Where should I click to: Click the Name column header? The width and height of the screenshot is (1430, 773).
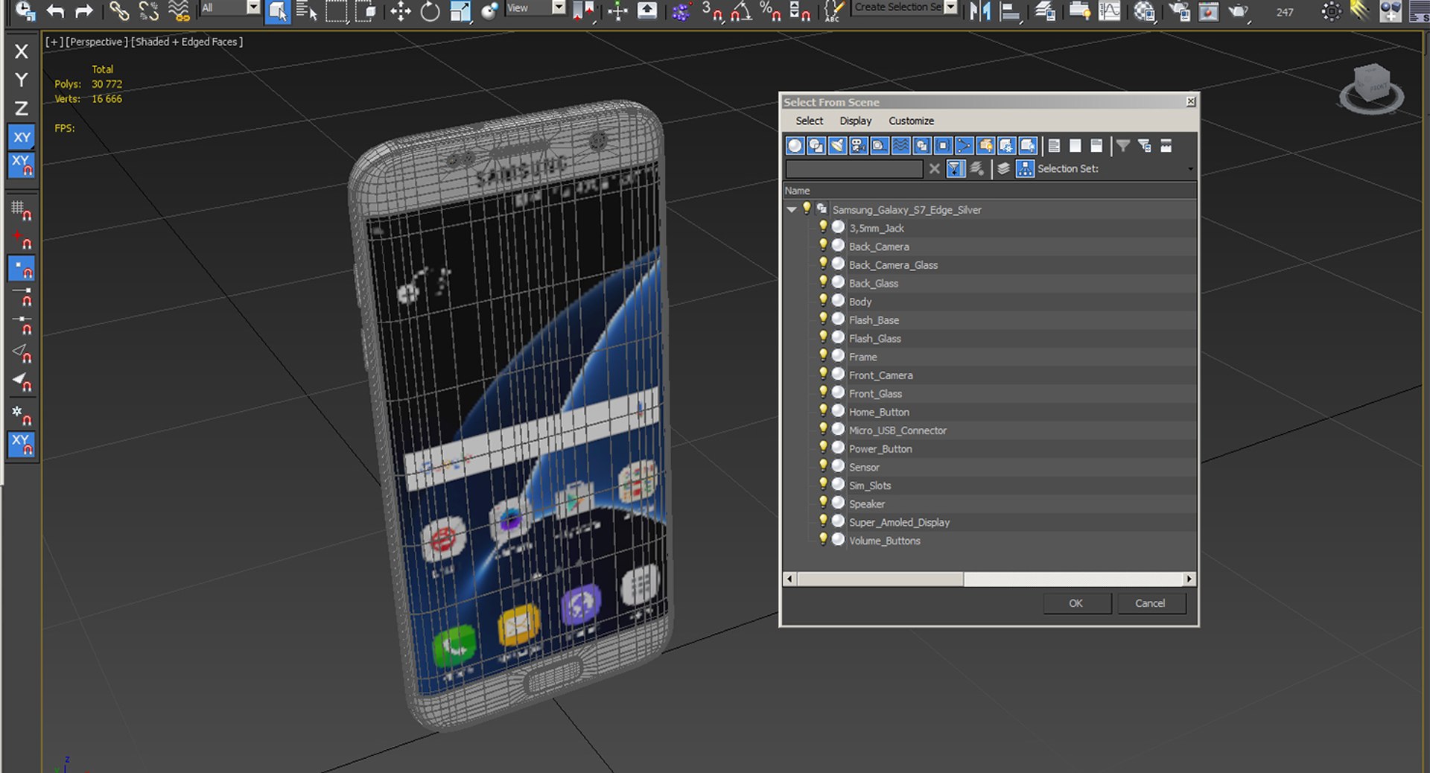click(x=989, y=191)
